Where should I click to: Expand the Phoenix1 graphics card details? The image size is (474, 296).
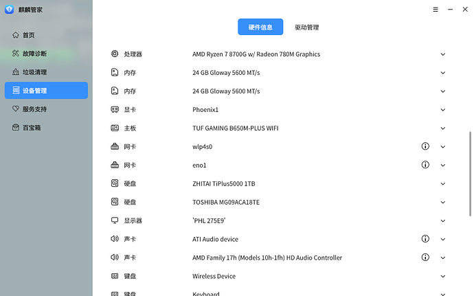[443, 110]
